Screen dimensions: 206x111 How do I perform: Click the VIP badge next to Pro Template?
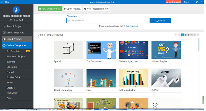coord(28,51)
